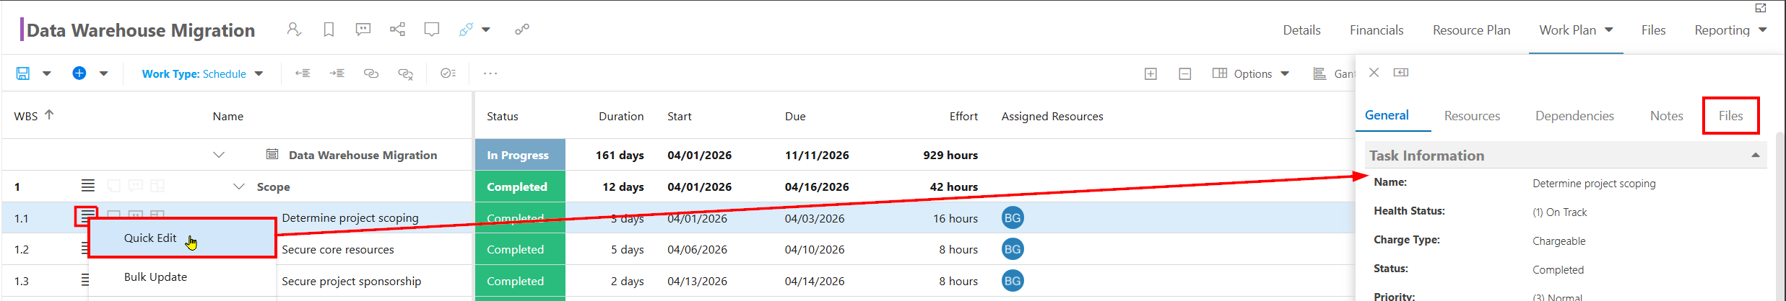Screen dimensions: 1786x301
Task: Open the save options dropdown arrow
Action: coord(46,73)
